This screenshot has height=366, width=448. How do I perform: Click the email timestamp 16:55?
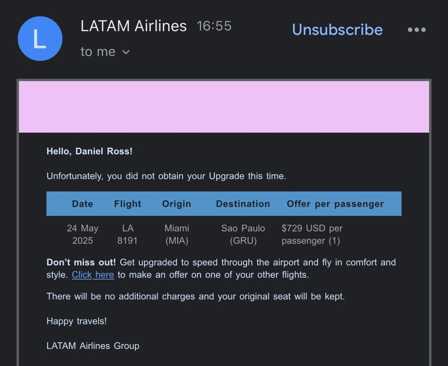pyautogui.click(x=214, y=26)
